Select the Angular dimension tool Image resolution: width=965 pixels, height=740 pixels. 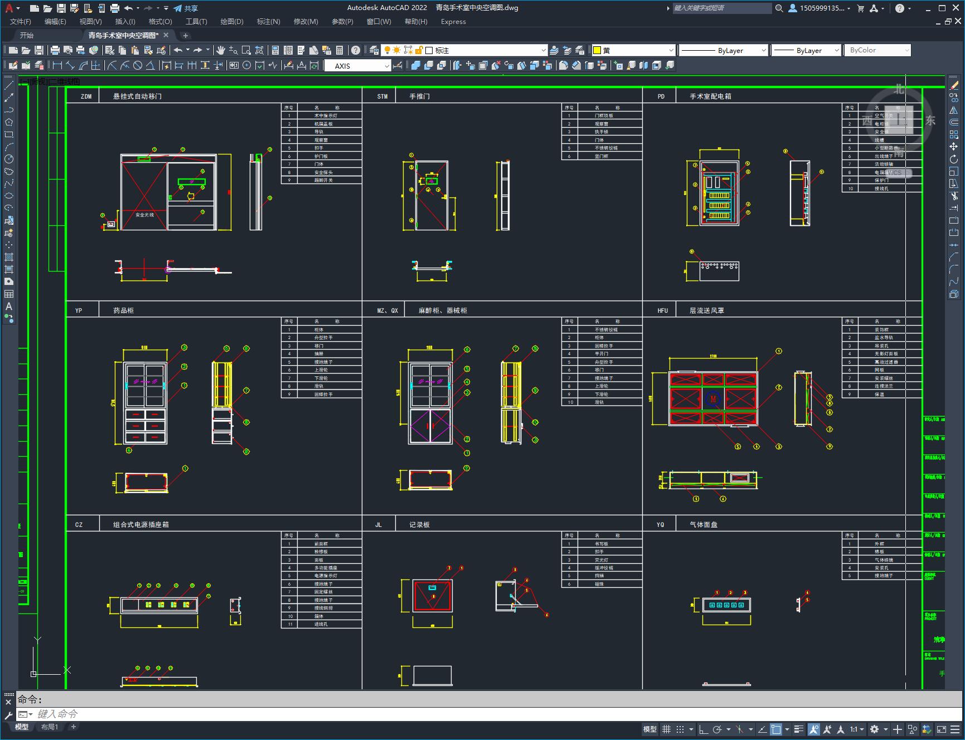pos(150,65)
